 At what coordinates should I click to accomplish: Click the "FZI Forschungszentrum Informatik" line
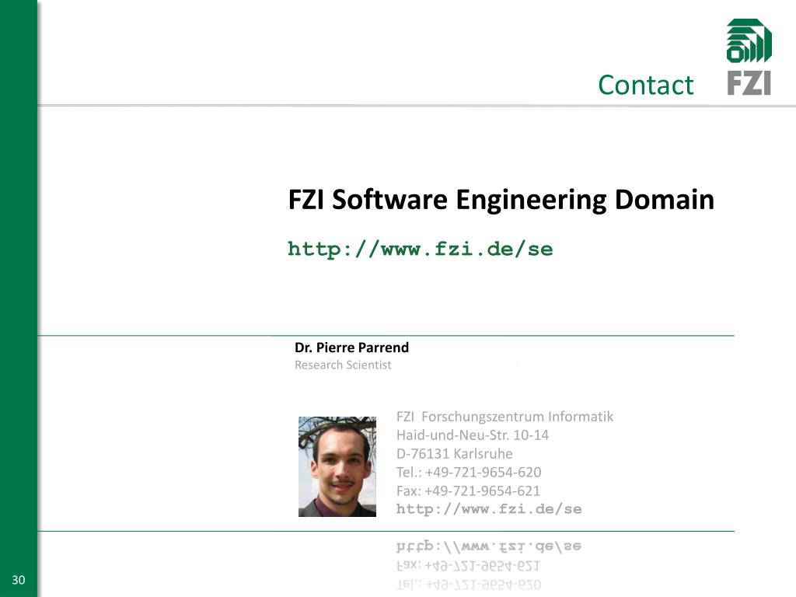pos(504,416)
